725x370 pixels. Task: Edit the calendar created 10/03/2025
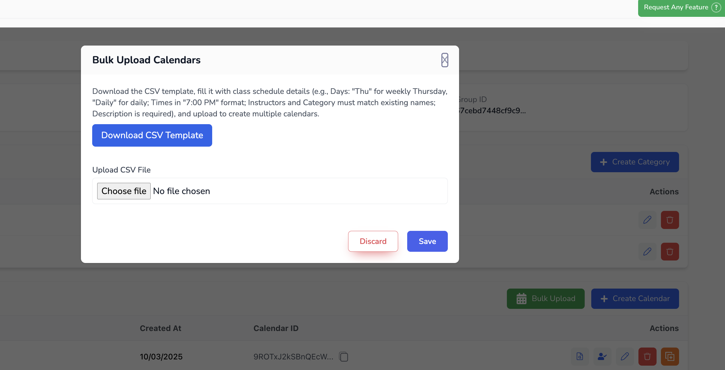coord(625,356)
